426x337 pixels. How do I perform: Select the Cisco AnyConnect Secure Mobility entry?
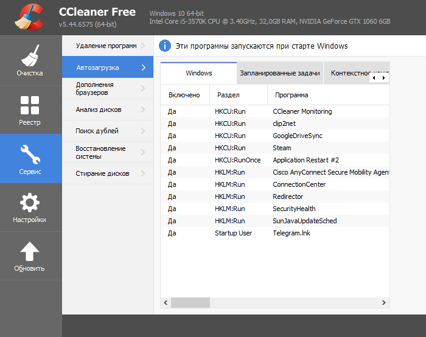pyautogui.click(x=275, y=172)
